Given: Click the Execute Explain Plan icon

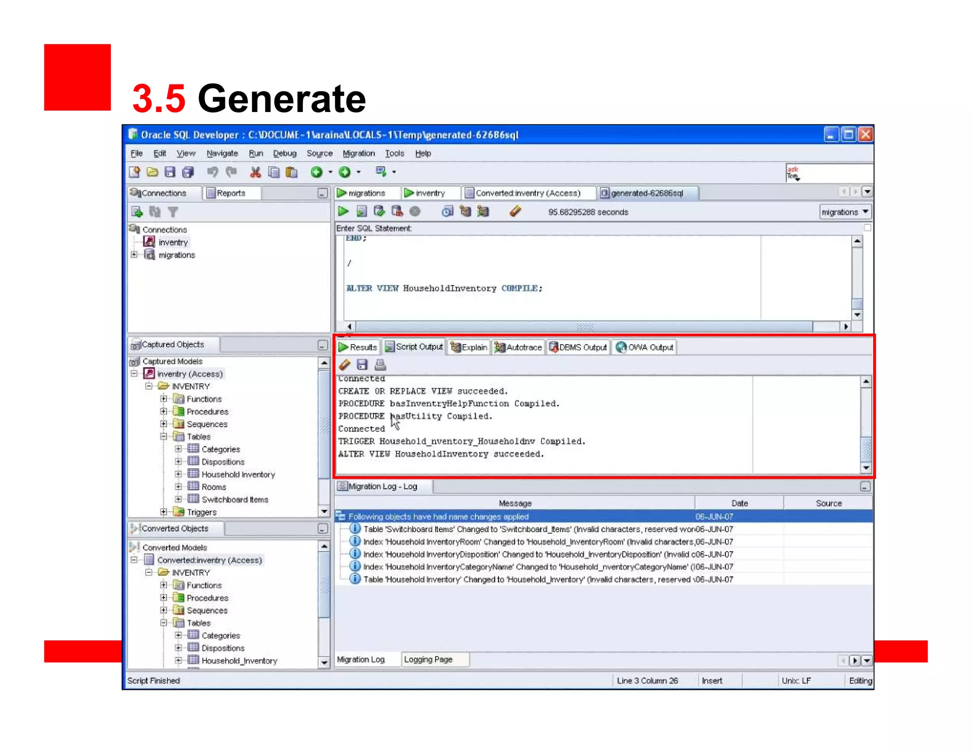Looking at the screenshot, I should tap(465, 211).
